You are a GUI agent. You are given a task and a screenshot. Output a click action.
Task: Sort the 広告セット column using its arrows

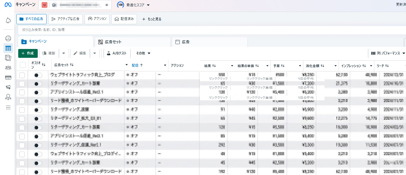(72, 65)
